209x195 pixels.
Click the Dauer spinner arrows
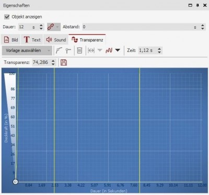coord(41,27)
